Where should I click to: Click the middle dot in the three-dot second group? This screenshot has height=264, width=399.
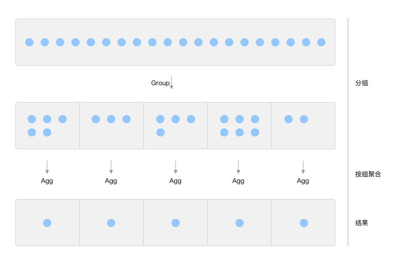tap(111, 119)
